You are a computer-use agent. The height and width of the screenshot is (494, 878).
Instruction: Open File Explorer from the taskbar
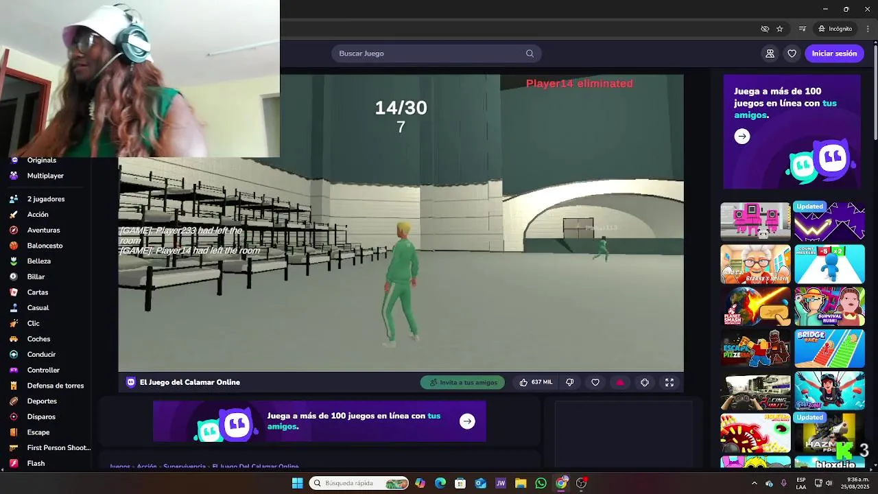pyautogui.click(x=521, y=483)
